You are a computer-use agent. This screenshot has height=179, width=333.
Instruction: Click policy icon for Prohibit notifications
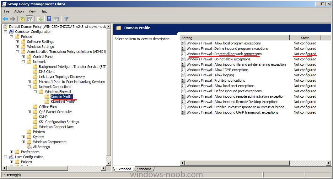[183, 80]
